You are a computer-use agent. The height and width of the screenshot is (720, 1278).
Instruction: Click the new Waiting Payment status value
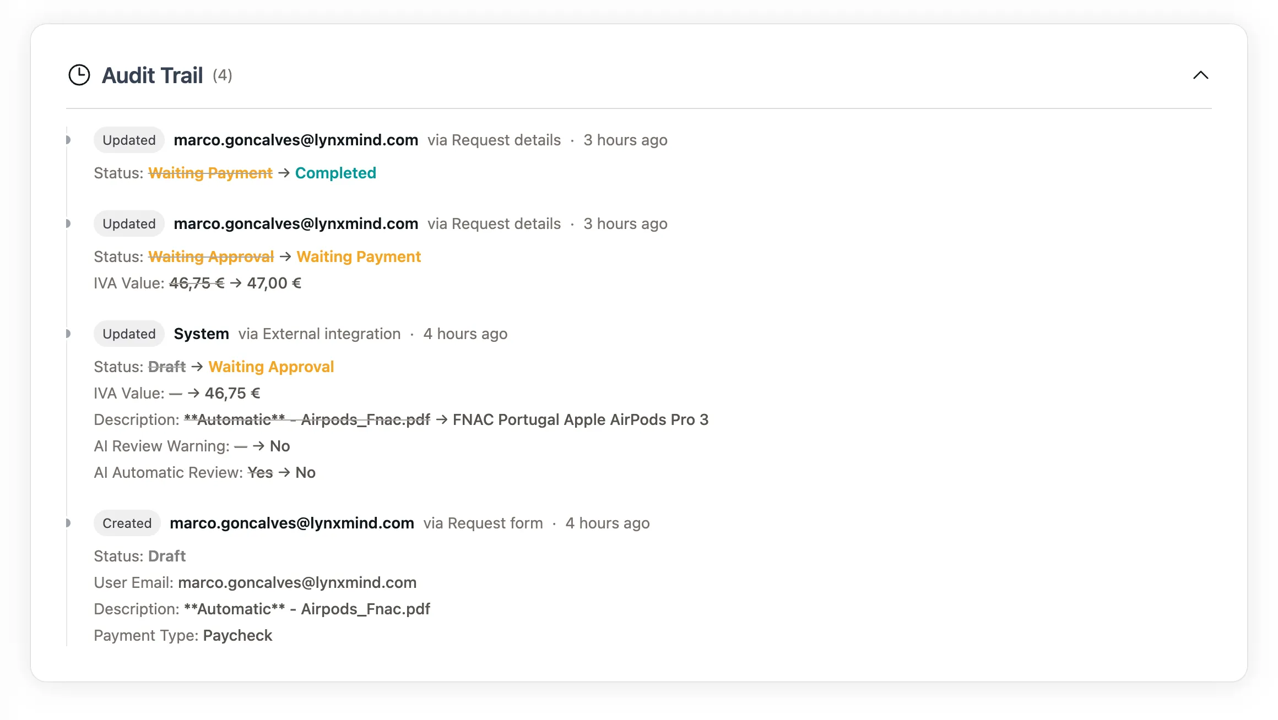coord(359,257)
